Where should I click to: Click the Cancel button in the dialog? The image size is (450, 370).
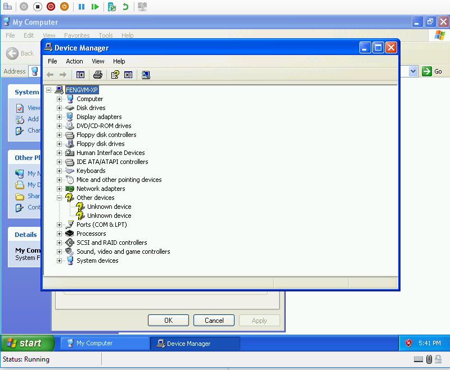214,320
